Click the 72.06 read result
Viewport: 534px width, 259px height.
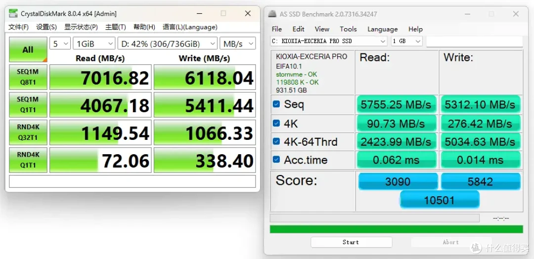coord(100,160)
